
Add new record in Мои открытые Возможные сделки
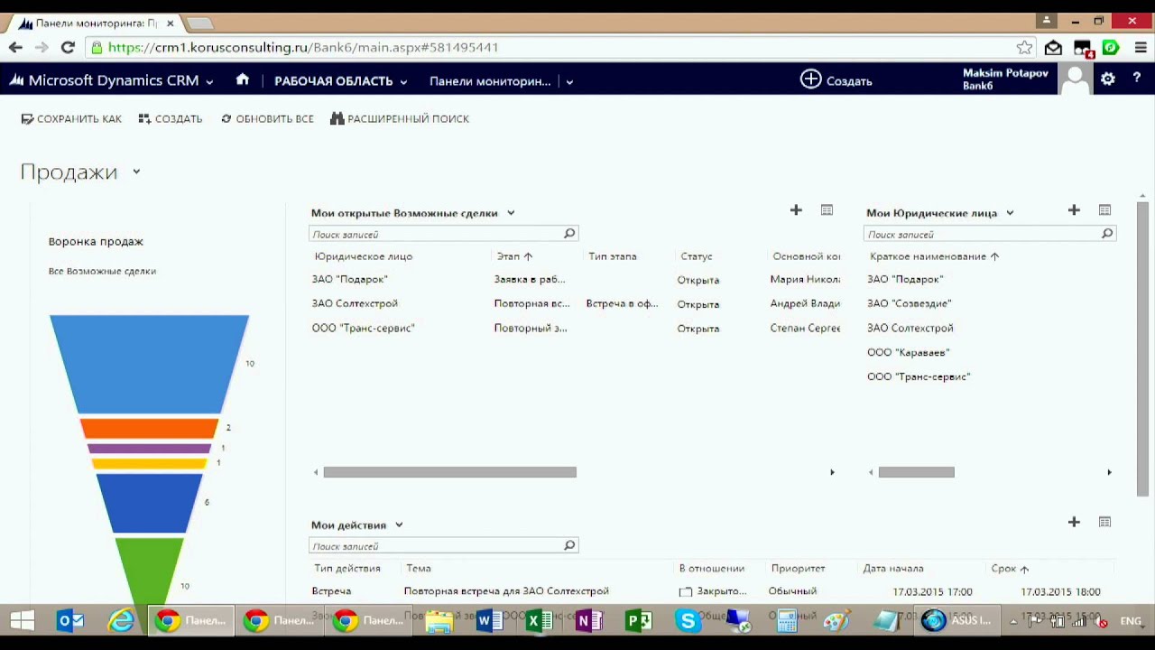coord(796,210)
